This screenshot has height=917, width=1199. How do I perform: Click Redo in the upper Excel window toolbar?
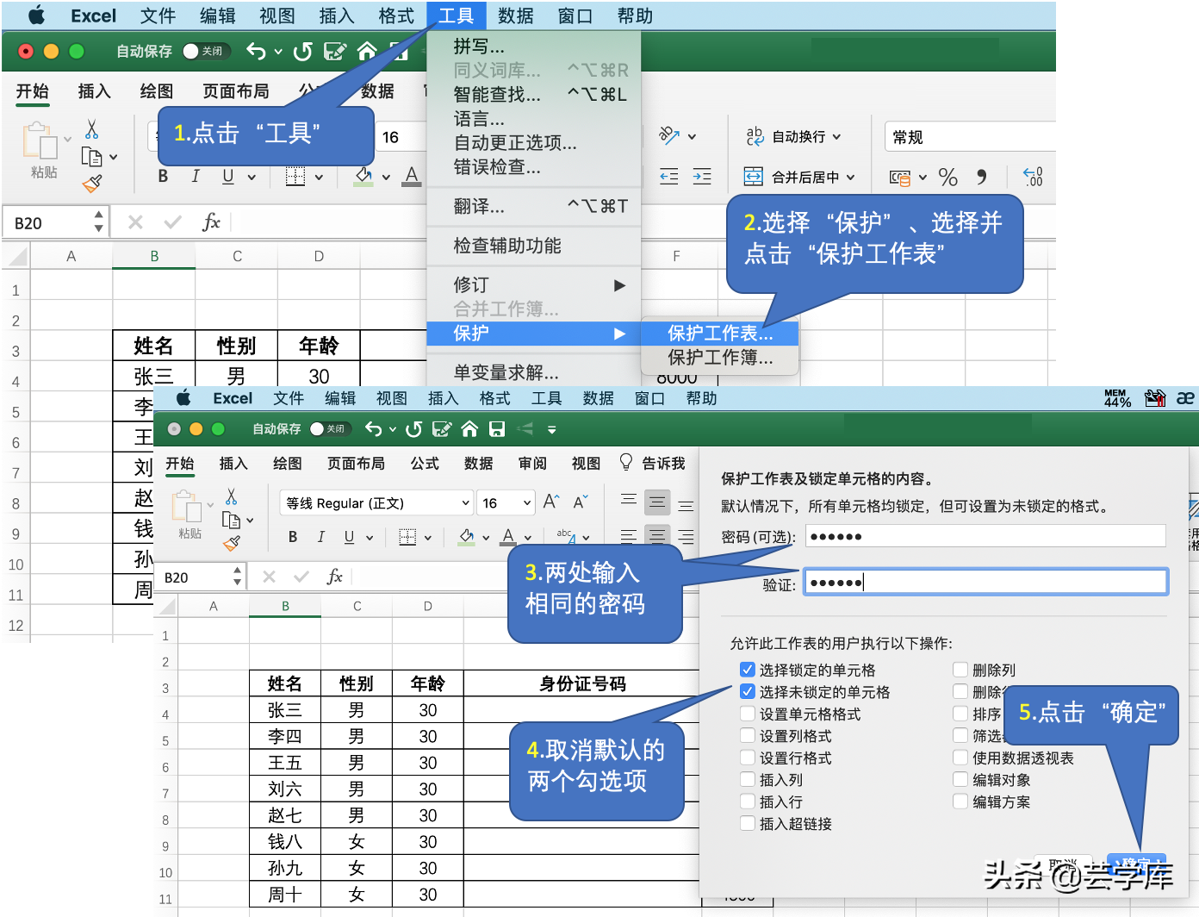tap(302, 52)
